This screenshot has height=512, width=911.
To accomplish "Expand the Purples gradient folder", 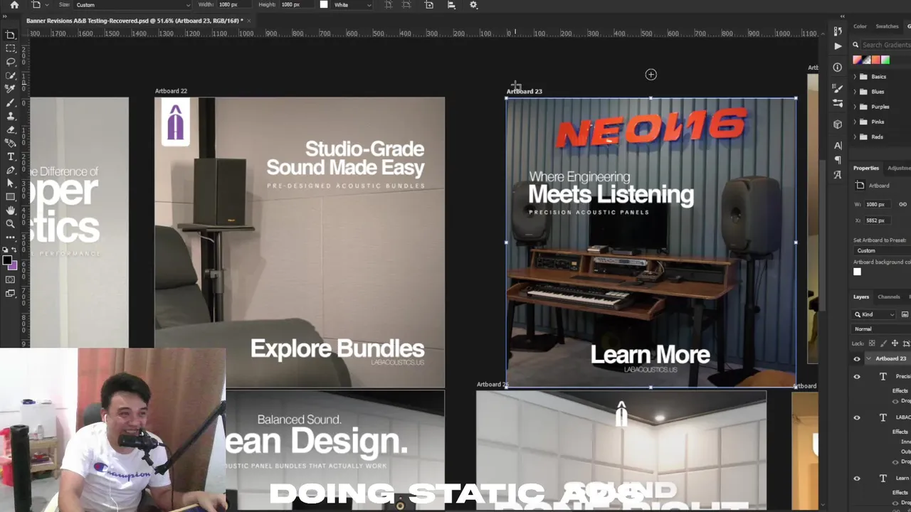I will 855,107.
